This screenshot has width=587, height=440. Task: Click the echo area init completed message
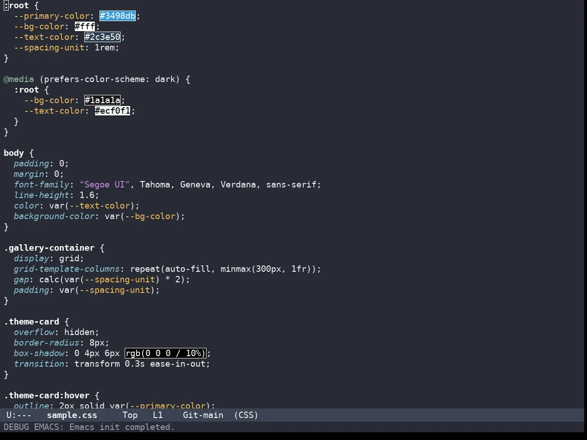89,427
